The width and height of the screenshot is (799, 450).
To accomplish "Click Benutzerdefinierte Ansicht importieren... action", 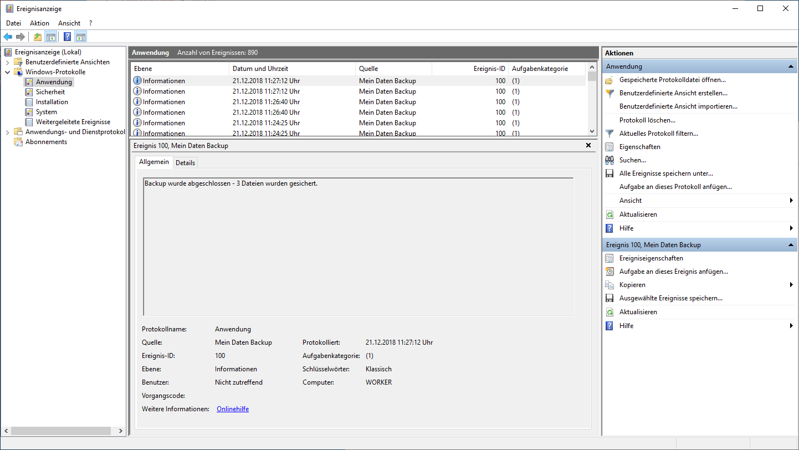I will [678, 106].
